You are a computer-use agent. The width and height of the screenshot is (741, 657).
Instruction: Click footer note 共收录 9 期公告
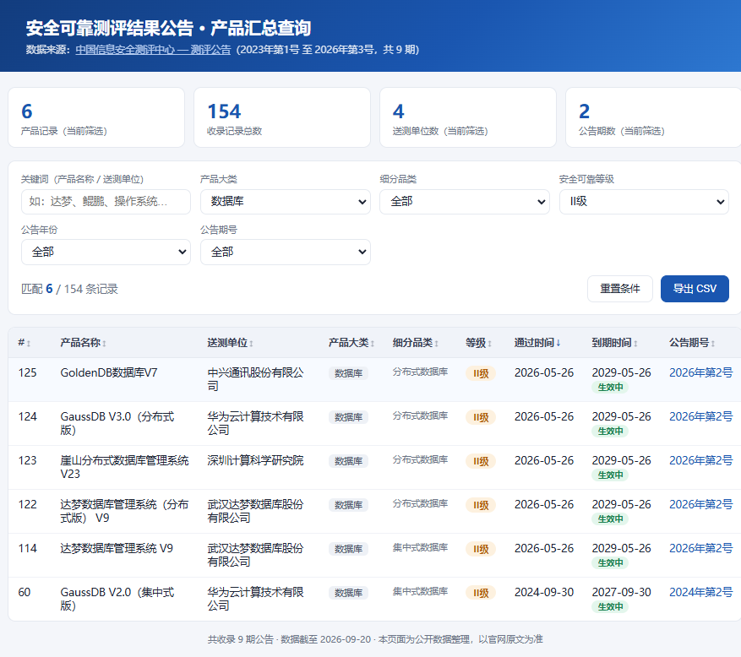coord(375,639)
